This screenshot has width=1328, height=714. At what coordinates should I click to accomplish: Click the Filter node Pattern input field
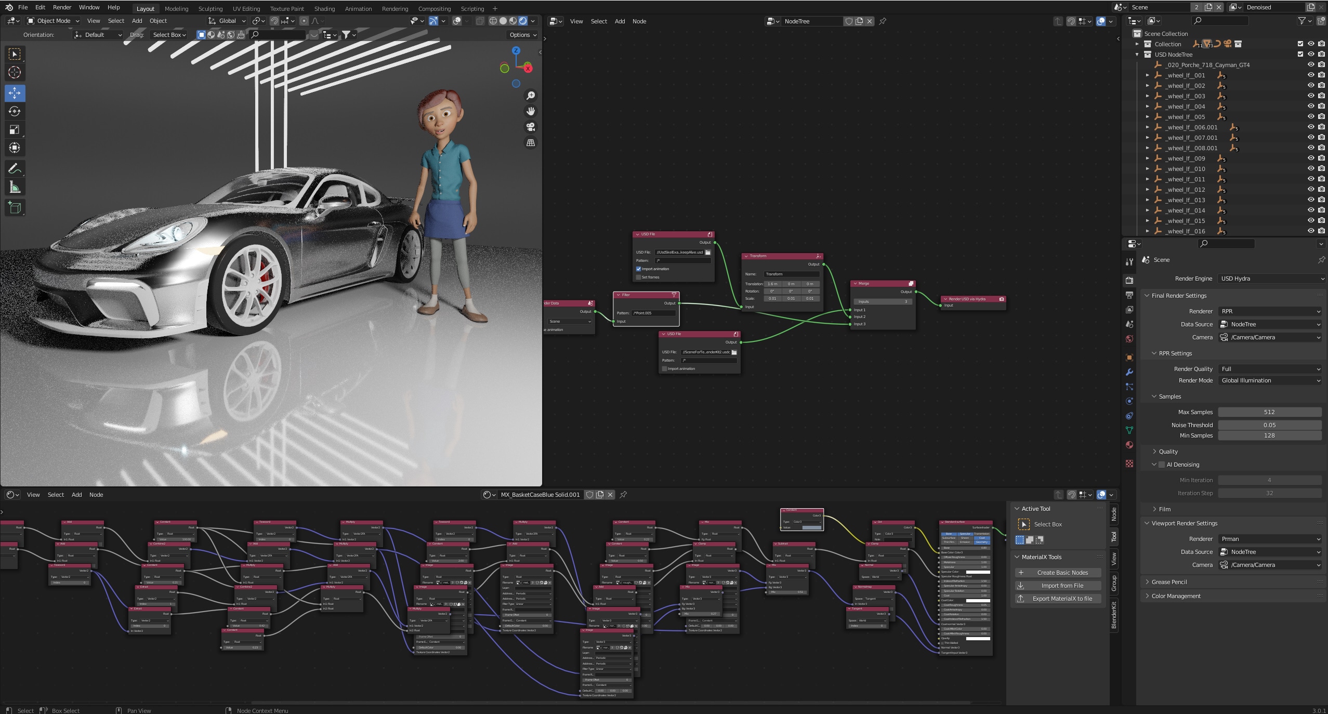(653, 313)
